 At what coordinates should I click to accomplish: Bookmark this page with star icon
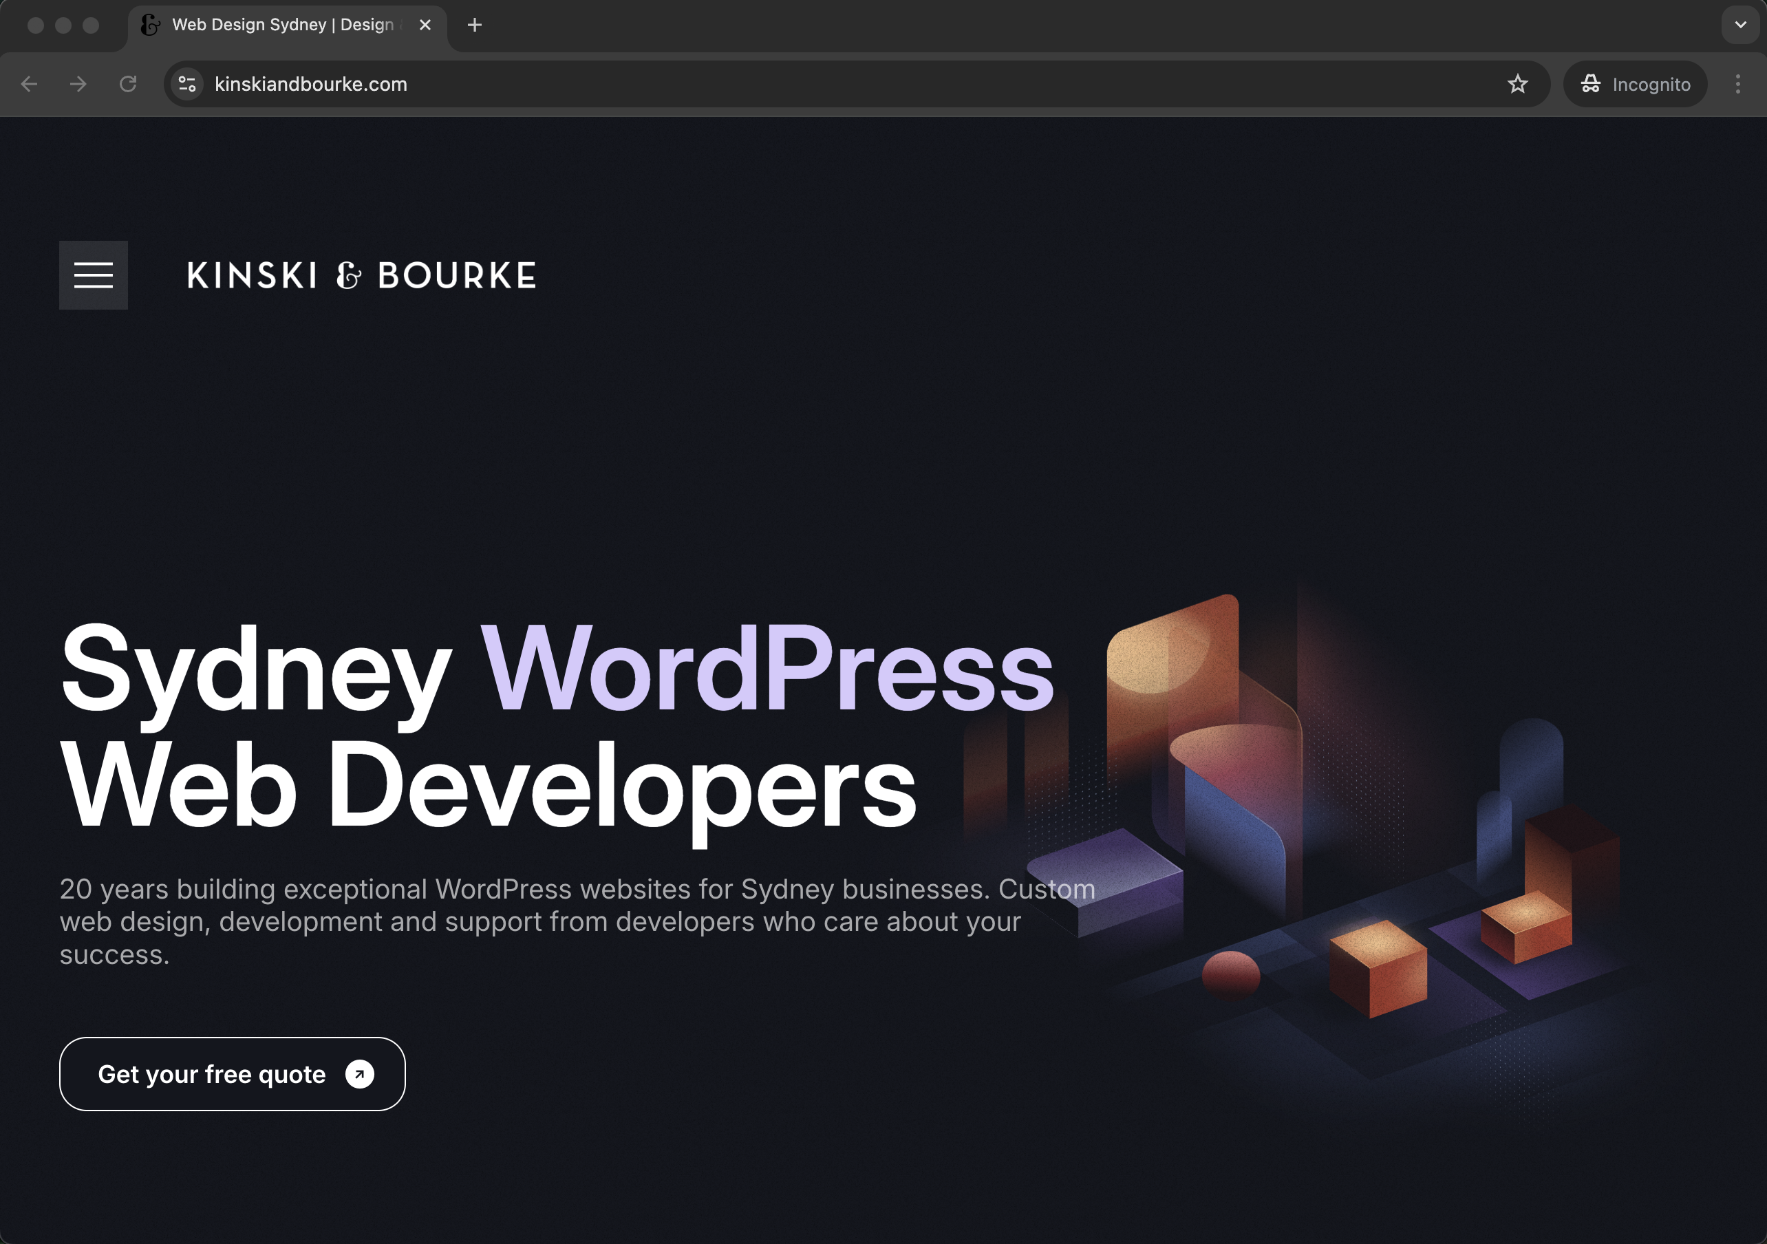tap(1517, 84)
